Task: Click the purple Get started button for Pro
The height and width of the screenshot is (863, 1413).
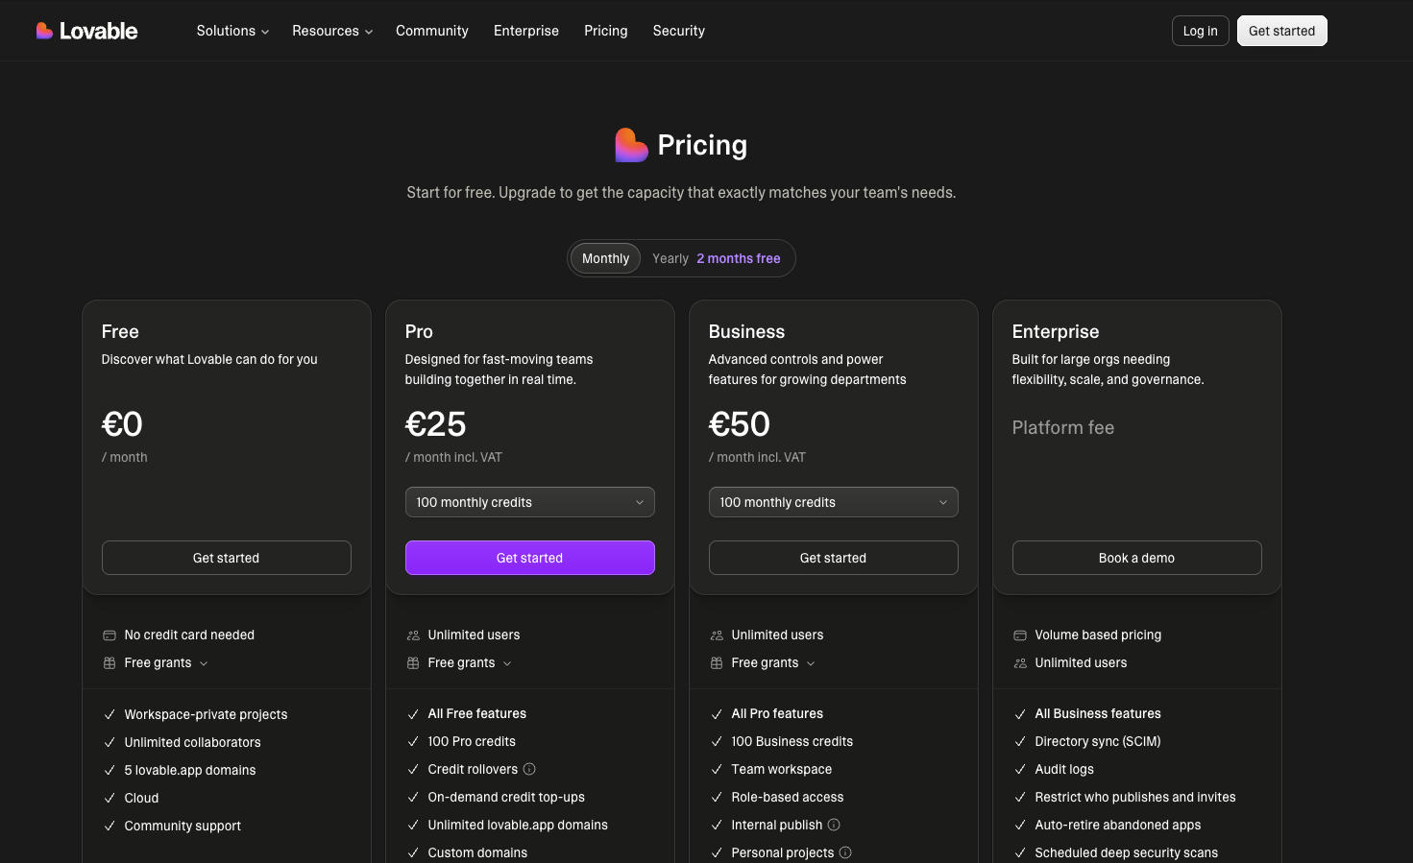Action: click(x=530, y=558)
